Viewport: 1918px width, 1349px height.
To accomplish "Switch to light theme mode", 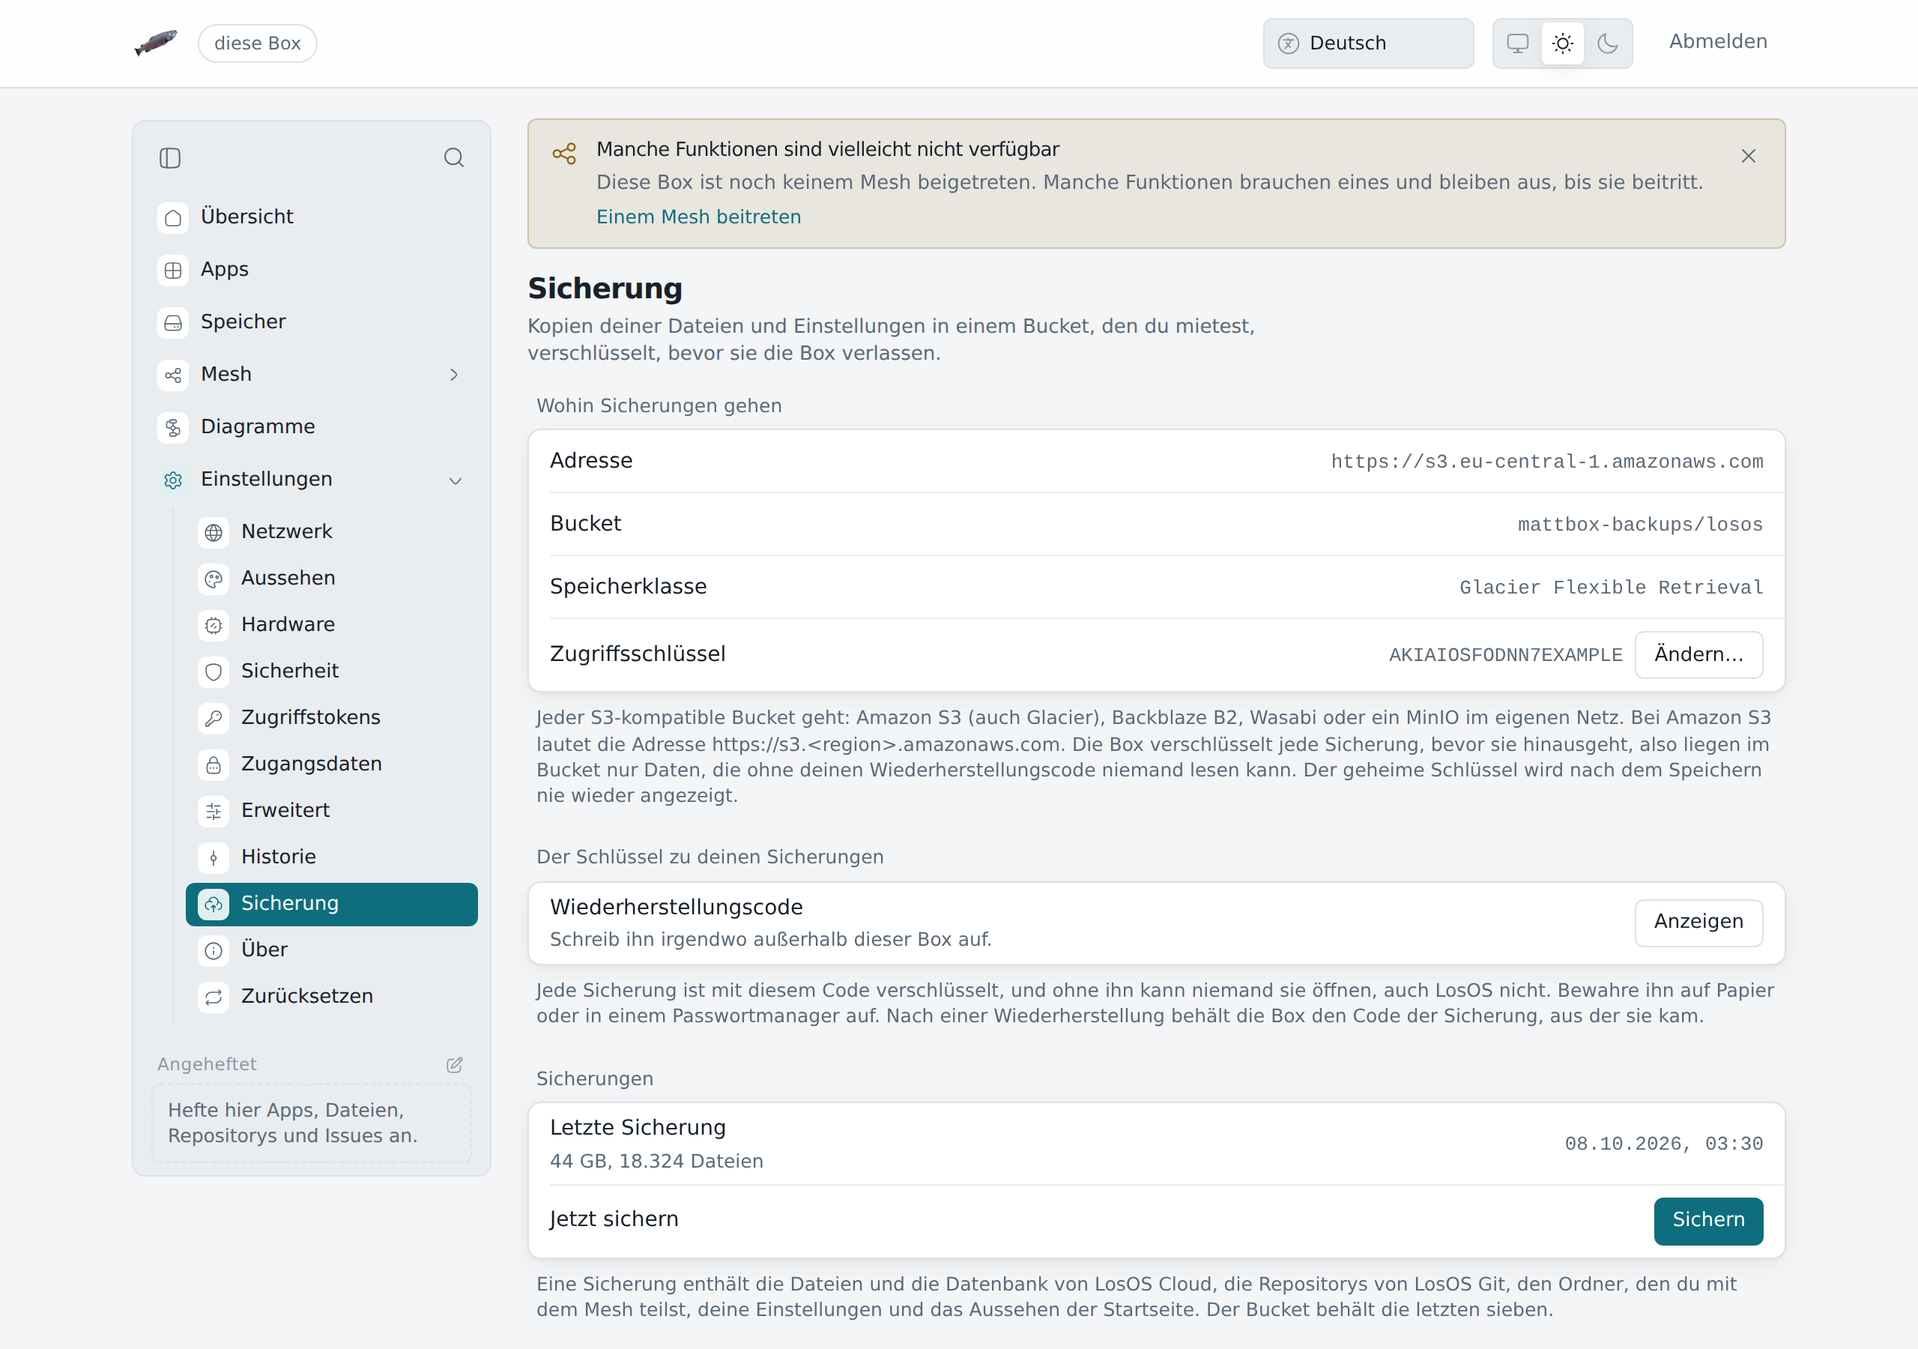I will 1563,43.
